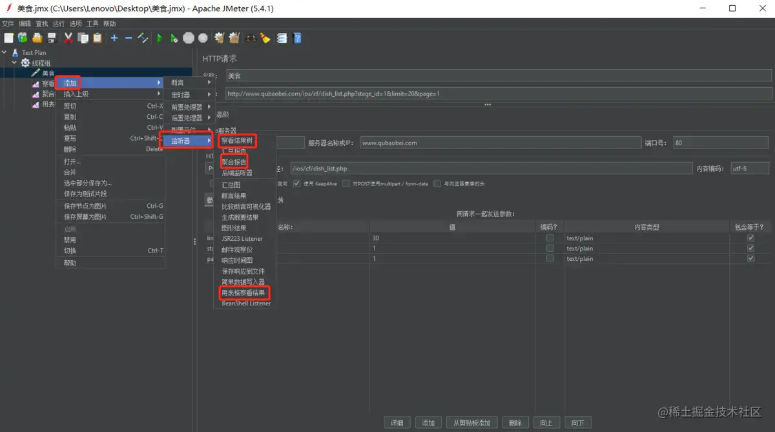Open the 运行 menu in menu bar
This screenshot has height=432, width=775.
point(59,23)
